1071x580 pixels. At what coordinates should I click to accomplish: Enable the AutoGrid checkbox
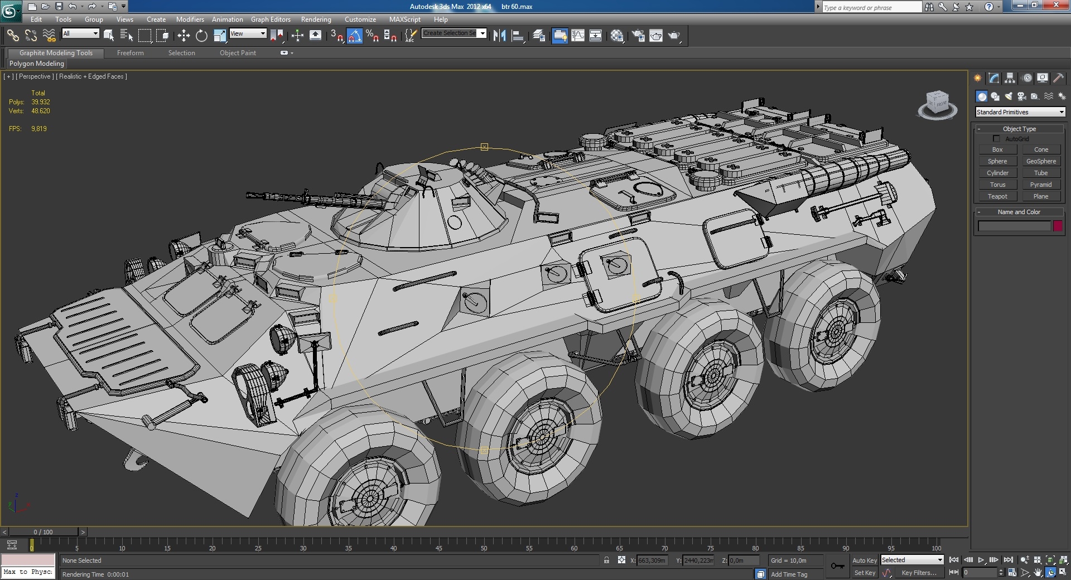point(996,139)
